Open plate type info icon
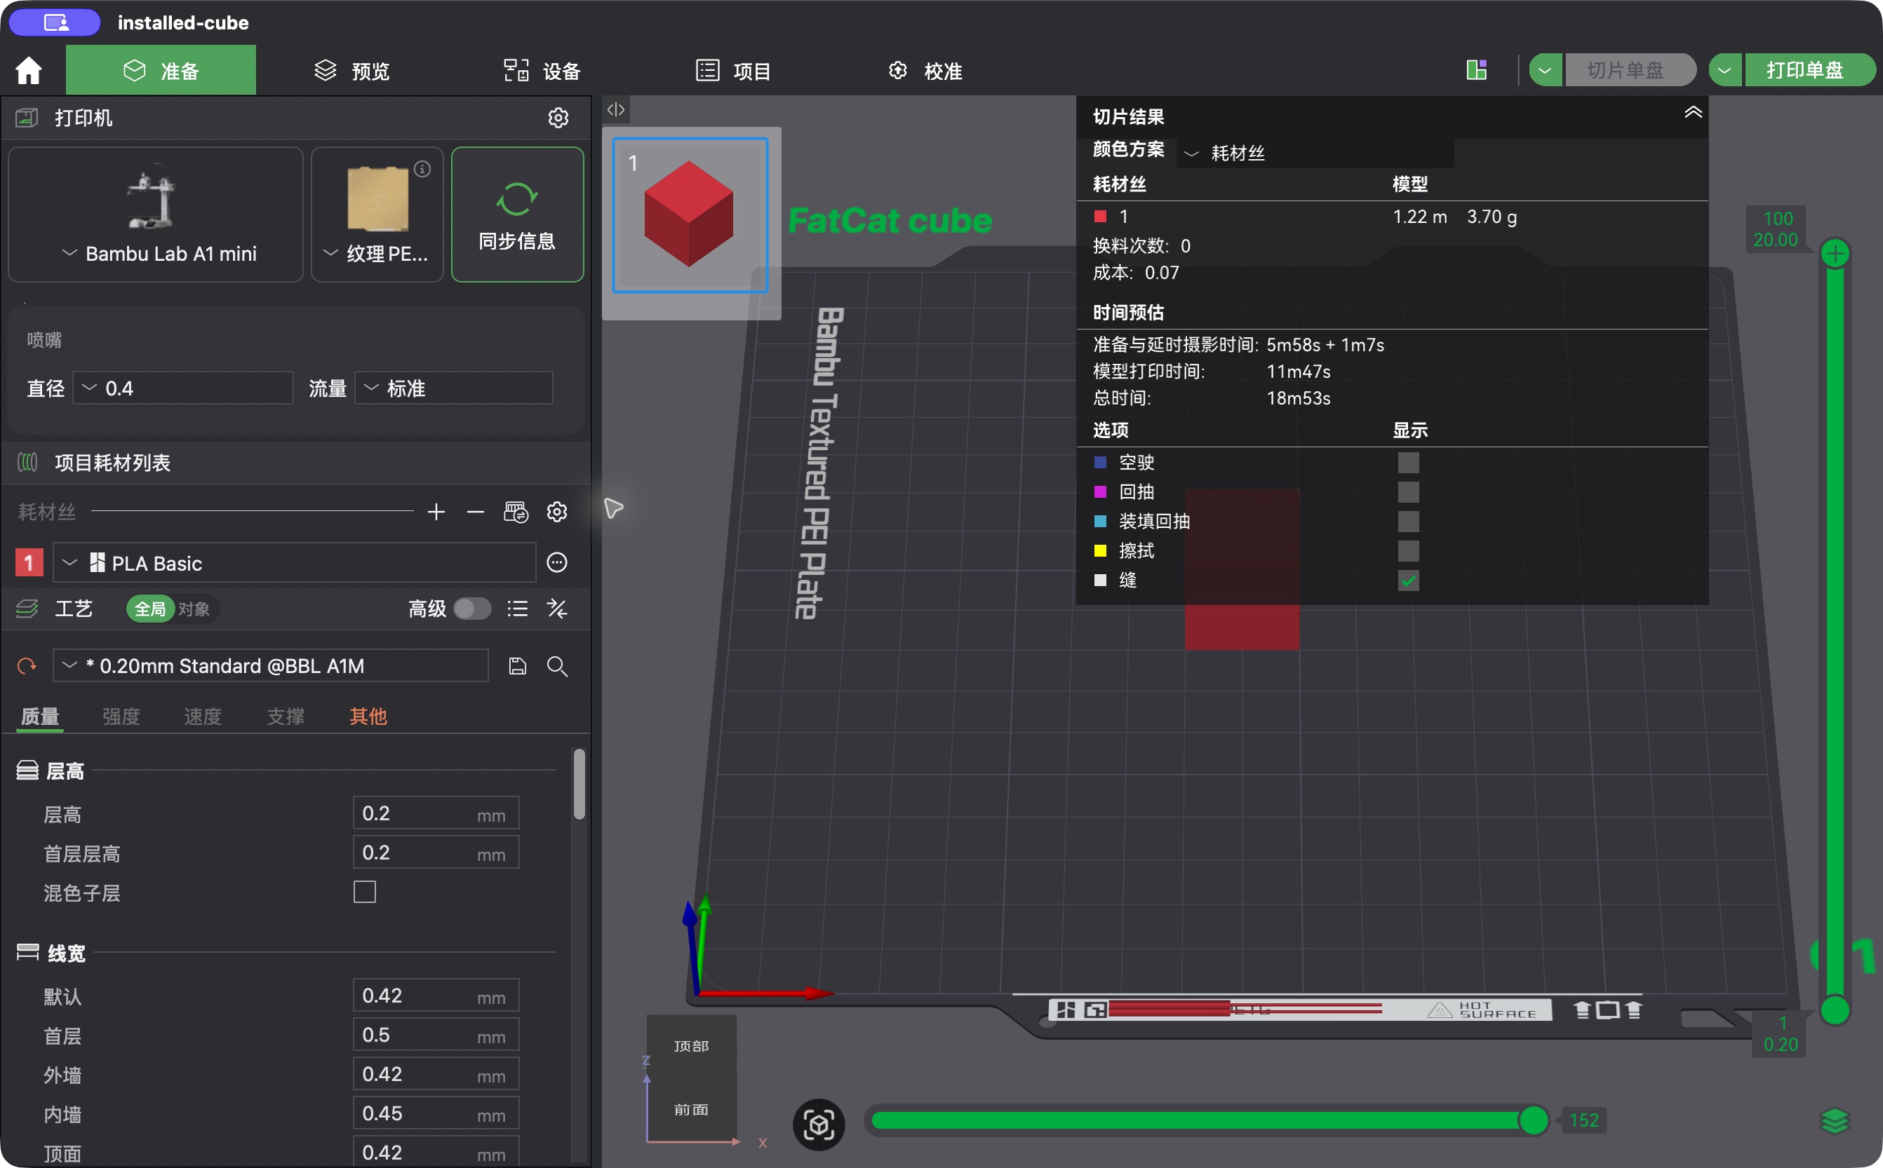 pyautogui.click(x=422, y=168)
